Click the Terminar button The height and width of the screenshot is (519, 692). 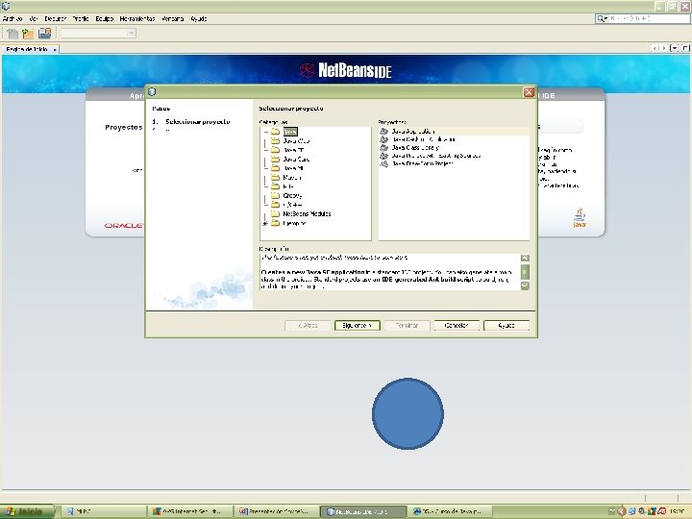point(407,325)
